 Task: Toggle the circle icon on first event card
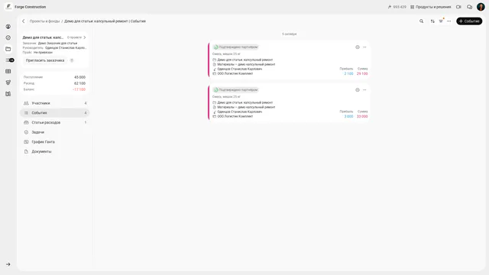(358, 47)
